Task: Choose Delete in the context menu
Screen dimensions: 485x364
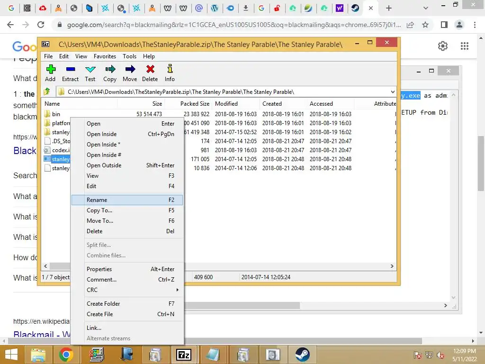Action: (127, 231)
